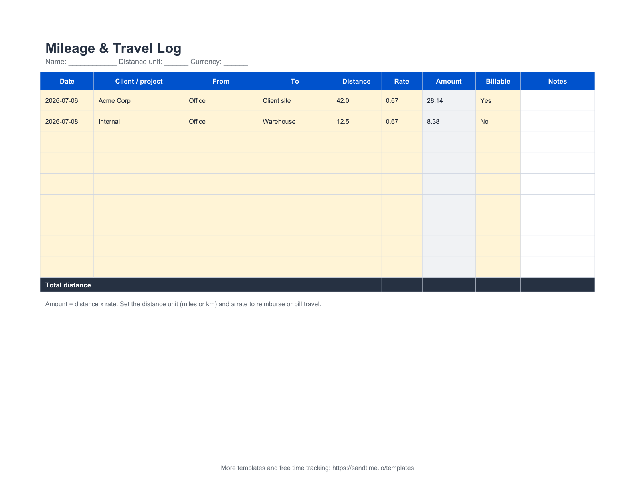Image resolution: width=635 pixels, height=490 pixels.
Task: Select the Distance column header
Action: click(356, 81)
